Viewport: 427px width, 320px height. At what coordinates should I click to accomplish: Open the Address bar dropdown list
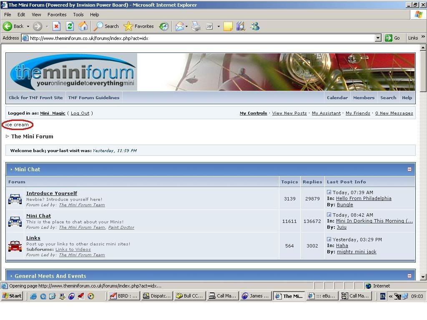point(378,38)
